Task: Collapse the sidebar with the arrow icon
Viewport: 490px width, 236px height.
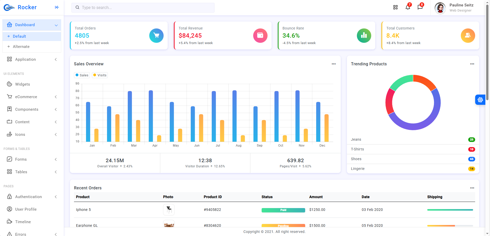Action: tap(57, 7)
